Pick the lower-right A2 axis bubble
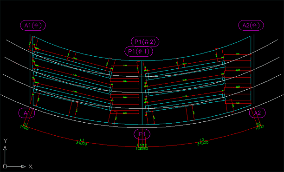 pos(258,113)
